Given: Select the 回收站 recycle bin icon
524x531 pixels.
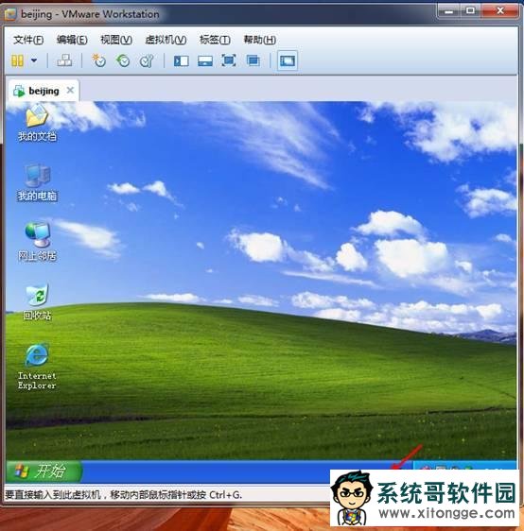Looking at the screenshot, I should pos(37,302).
